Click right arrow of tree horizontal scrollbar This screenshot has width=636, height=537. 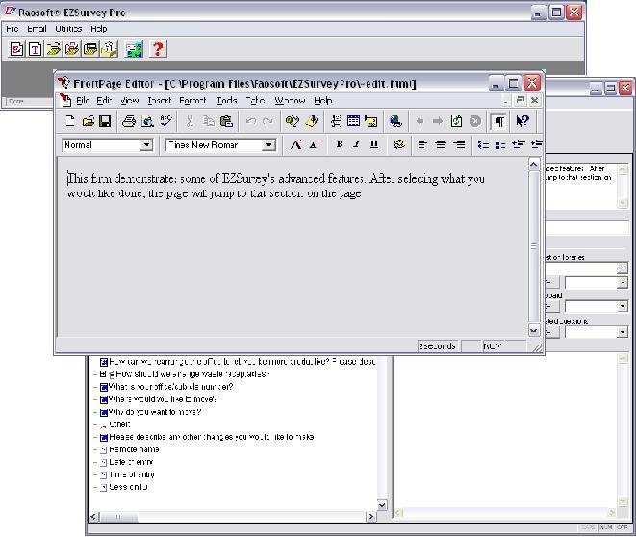tap(370, 517)
